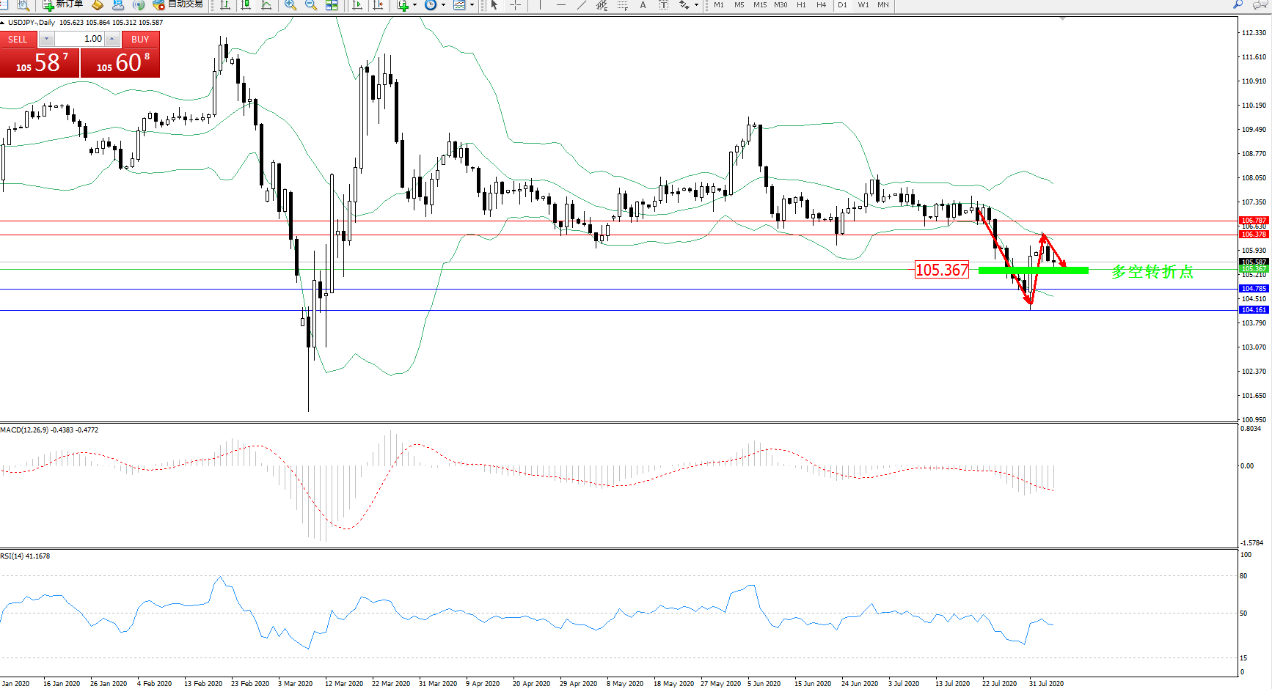The image size is (1272, 689).
Task: Increase lot volume with up arrow
Action: (112, 39)
